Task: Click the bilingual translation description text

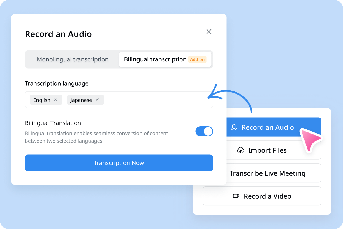Action: pos(96,137)
